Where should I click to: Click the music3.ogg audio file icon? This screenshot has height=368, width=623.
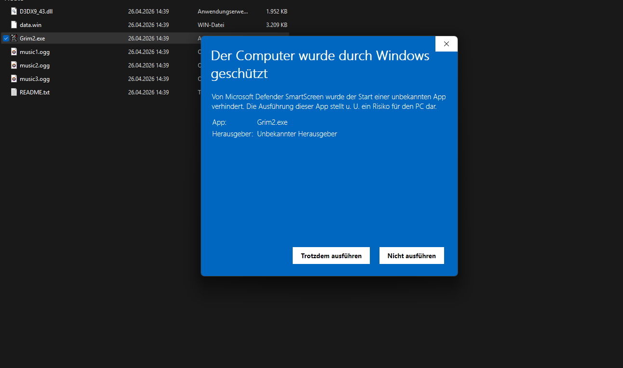tap(14, 79)
